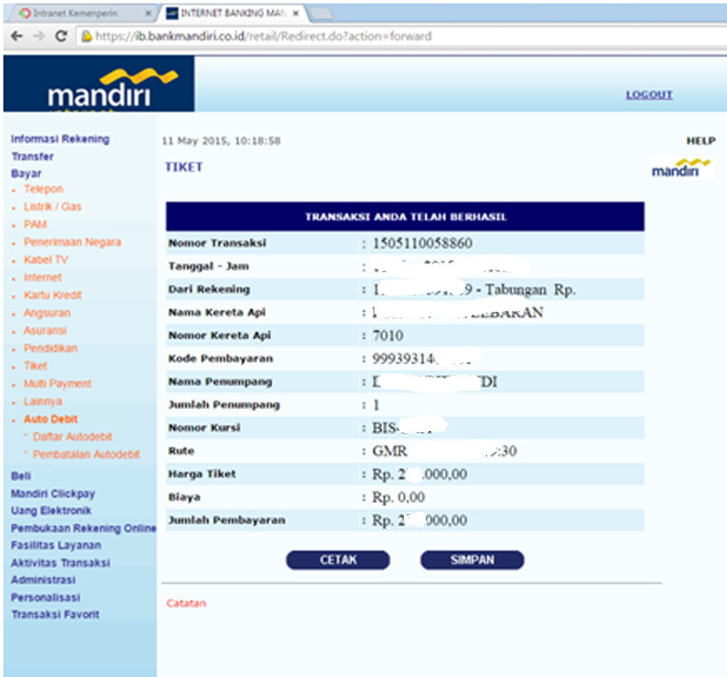The width and height of the screenshot is (727, 677).
Task: Click the Harga Tiket label
Action: pos(202,474)
